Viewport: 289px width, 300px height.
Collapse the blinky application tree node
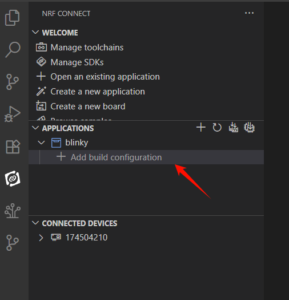pos(41,143)
